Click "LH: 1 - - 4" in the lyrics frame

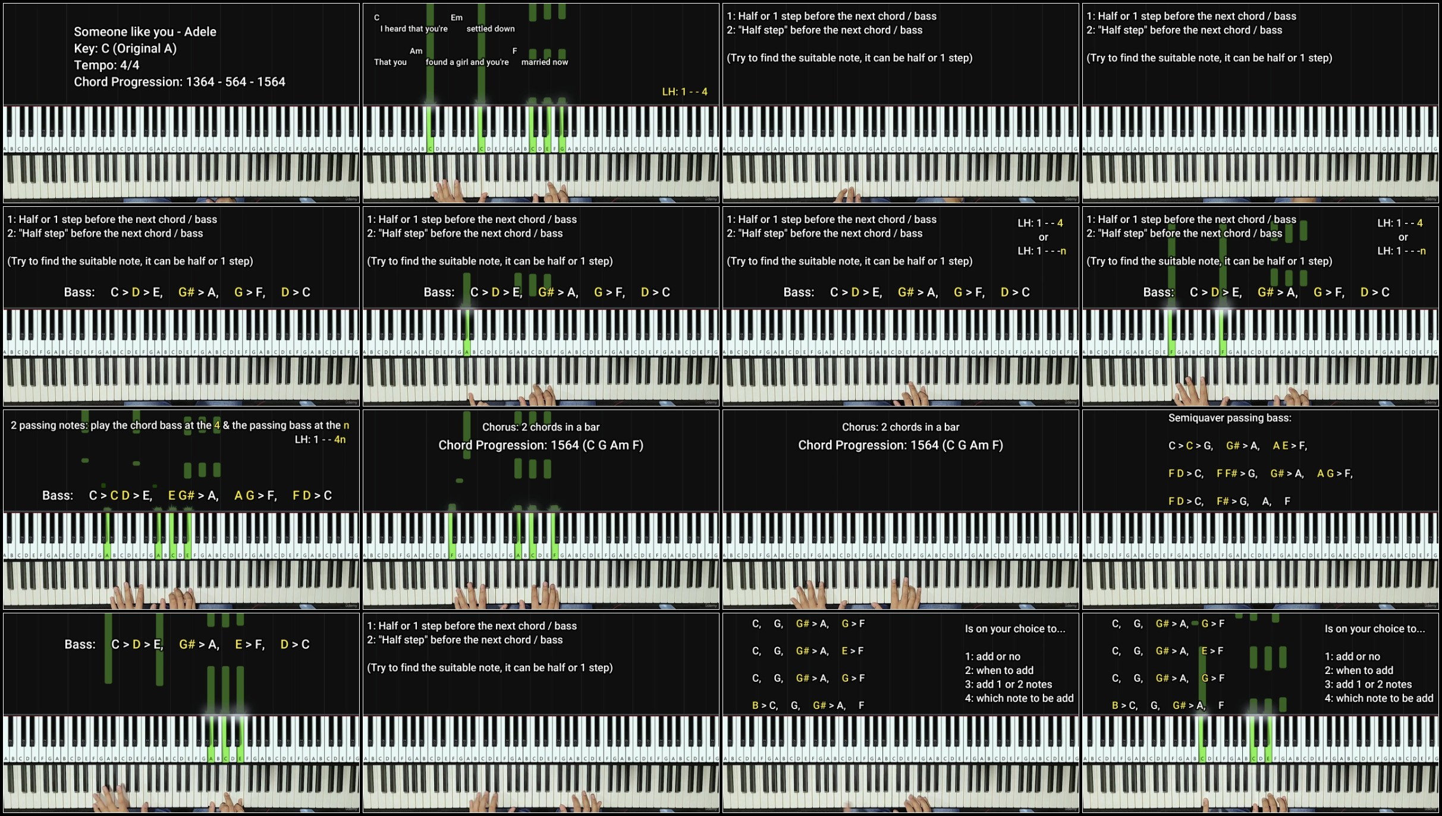tap(685, 92)
